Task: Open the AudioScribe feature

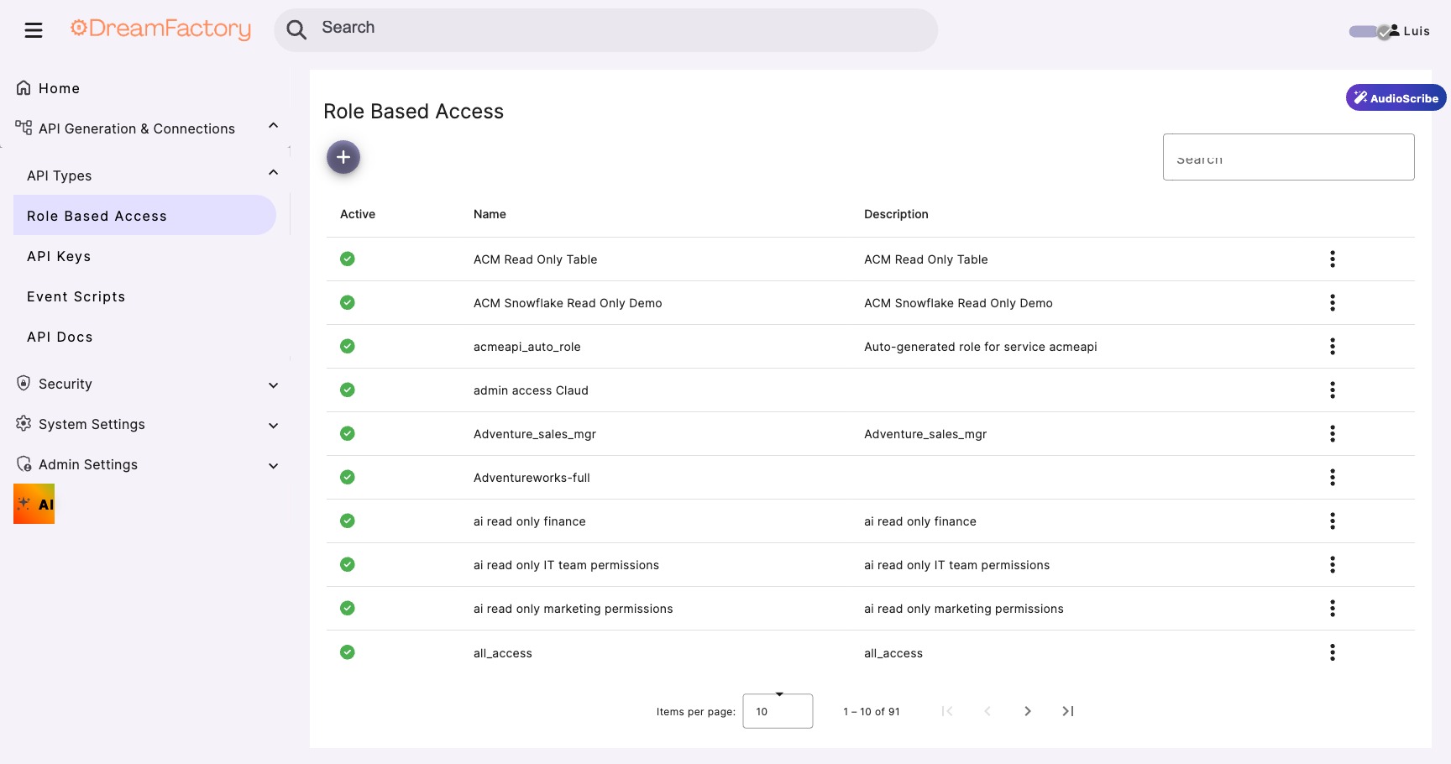Action: [x=1395, y=97]
